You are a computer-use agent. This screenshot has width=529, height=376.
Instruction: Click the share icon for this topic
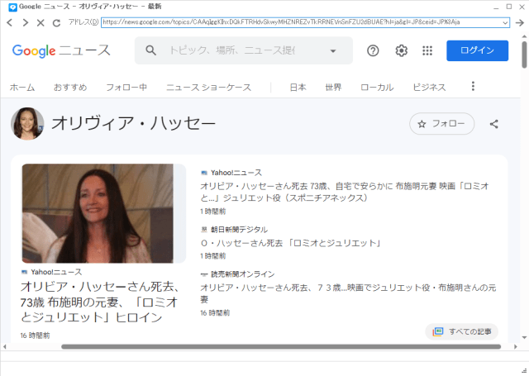[493, 124]
